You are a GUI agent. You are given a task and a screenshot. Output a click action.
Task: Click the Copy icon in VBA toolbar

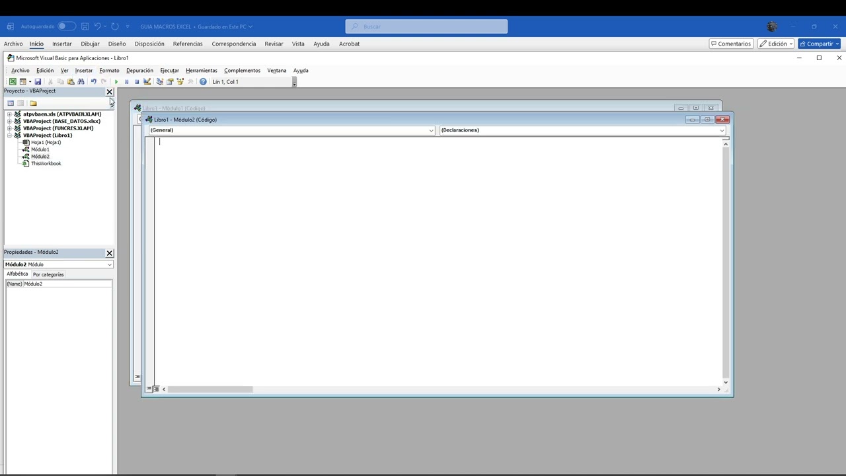click(x=60, y=81)
